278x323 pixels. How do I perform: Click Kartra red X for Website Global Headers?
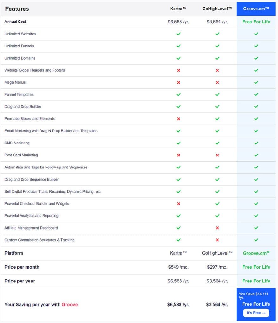(x=179, y=70)
